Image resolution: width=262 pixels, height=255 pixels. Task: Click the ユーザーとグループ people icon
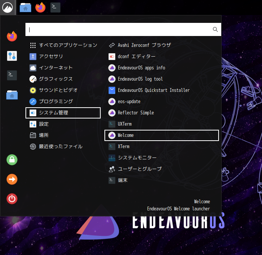coord(112,169)
